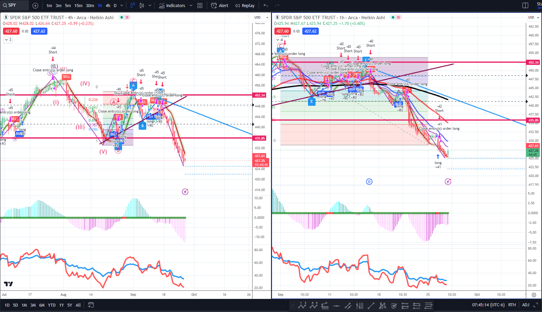The image size is (542, 312).
Task: Expand the 3 indicators legend on 4h chart
Action: 8,40
